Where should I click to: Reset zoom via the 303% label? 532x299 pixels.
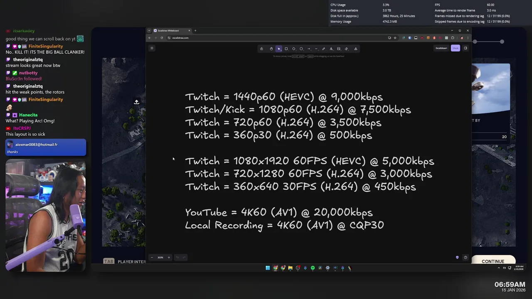point(160,257)
